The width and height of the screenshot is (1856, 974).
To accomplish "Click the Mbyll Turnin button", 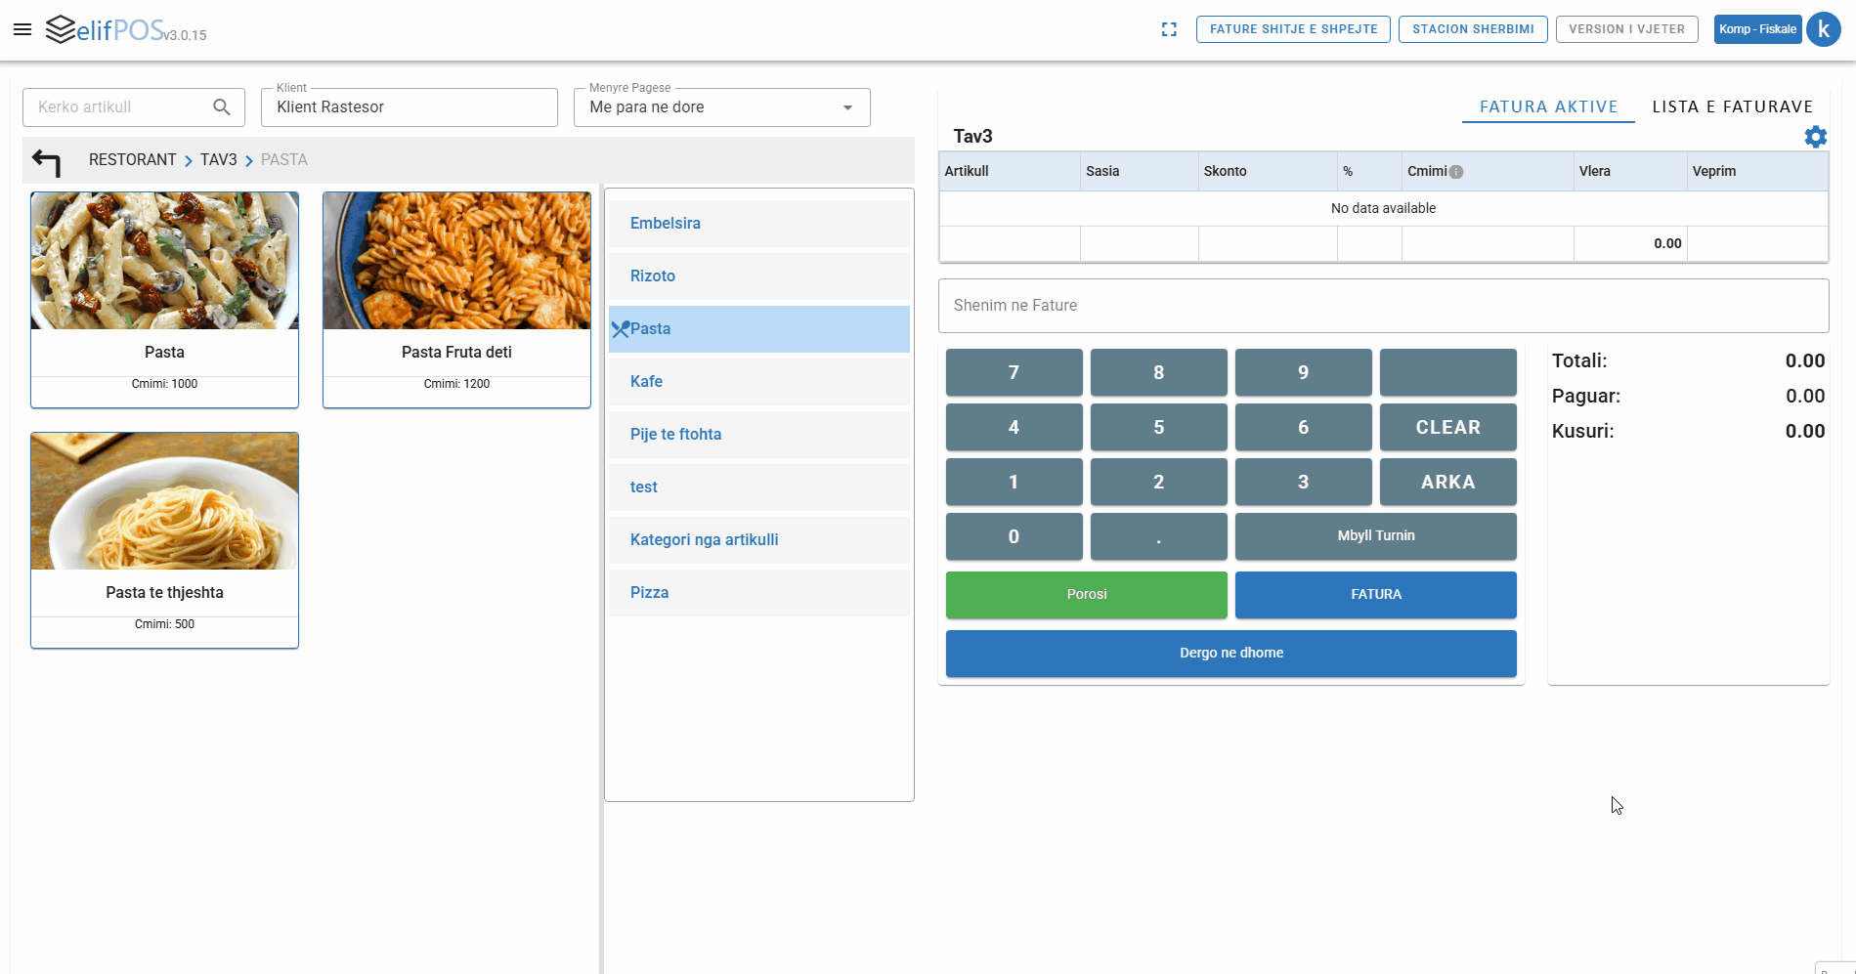I will coord(1376,536).
